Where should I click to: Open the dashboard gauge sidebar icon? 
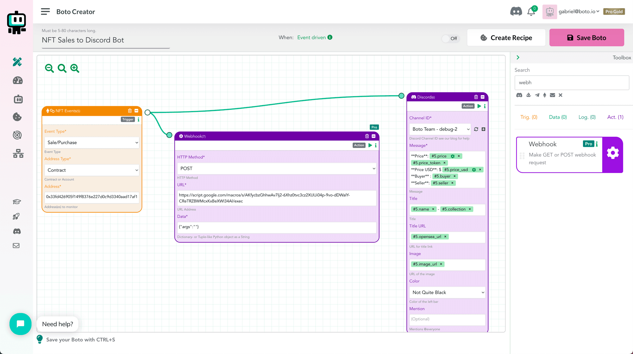click(x=17, y=80)
